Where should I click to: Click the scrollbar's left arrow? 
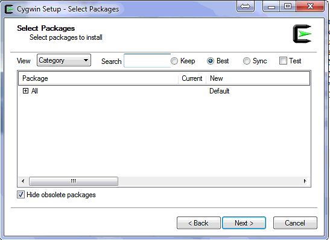tap(23, 181)
